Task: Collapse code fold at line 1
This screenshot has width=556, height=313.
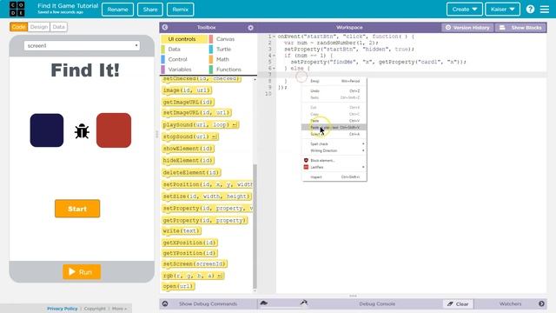Action: (x=274, y=37)
